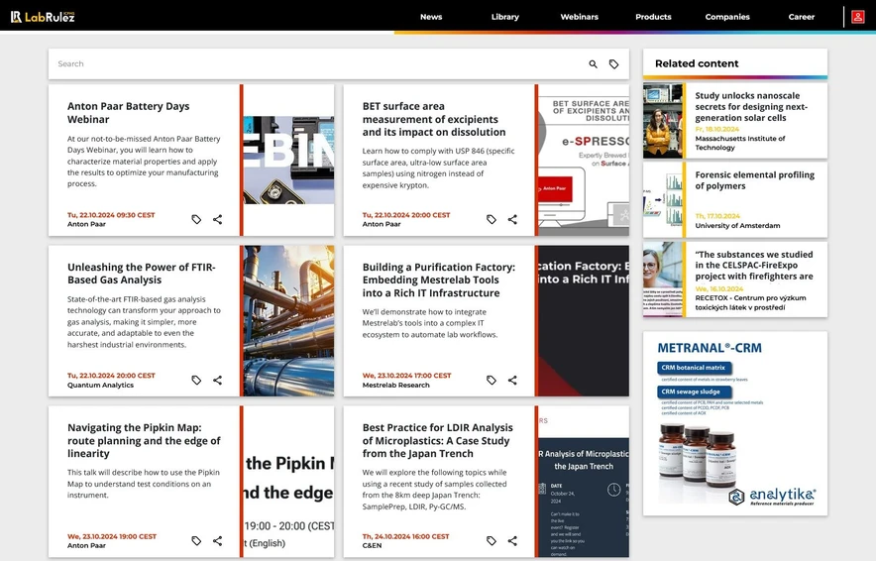Click the Battery Days webinar thumbnail image
The image size is (876, 561).
click(x=288, y=160)
